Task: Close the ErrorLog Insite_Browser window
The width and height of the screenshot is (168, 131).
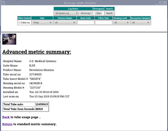Action: point(165,2)
